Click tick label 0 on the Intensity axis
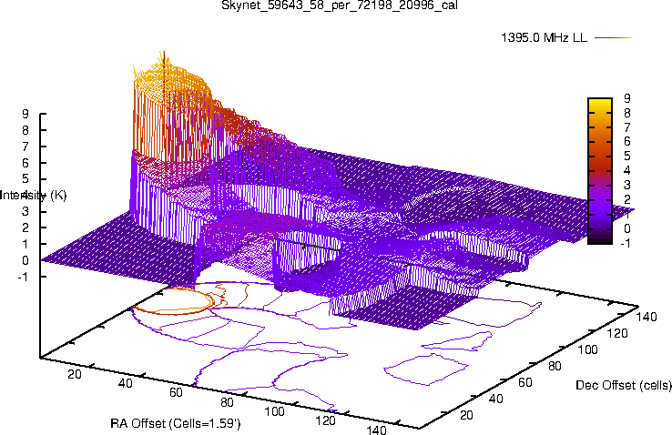 pyautogui.click(x=25, y=260)
